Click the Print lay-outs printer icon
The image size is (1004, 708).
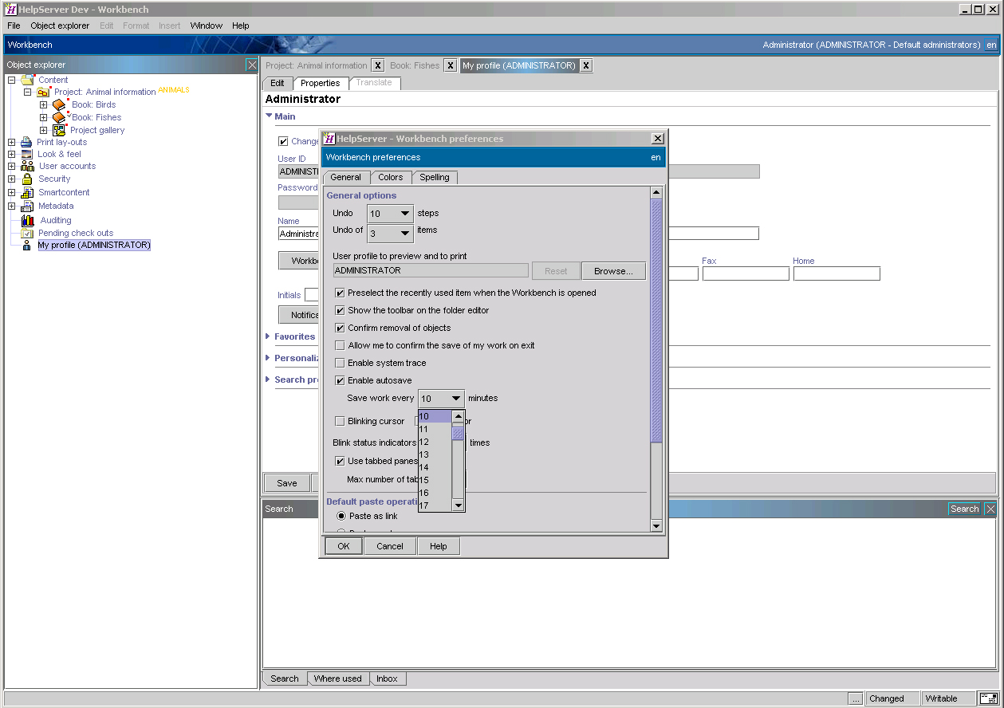(x=27, y=142)
